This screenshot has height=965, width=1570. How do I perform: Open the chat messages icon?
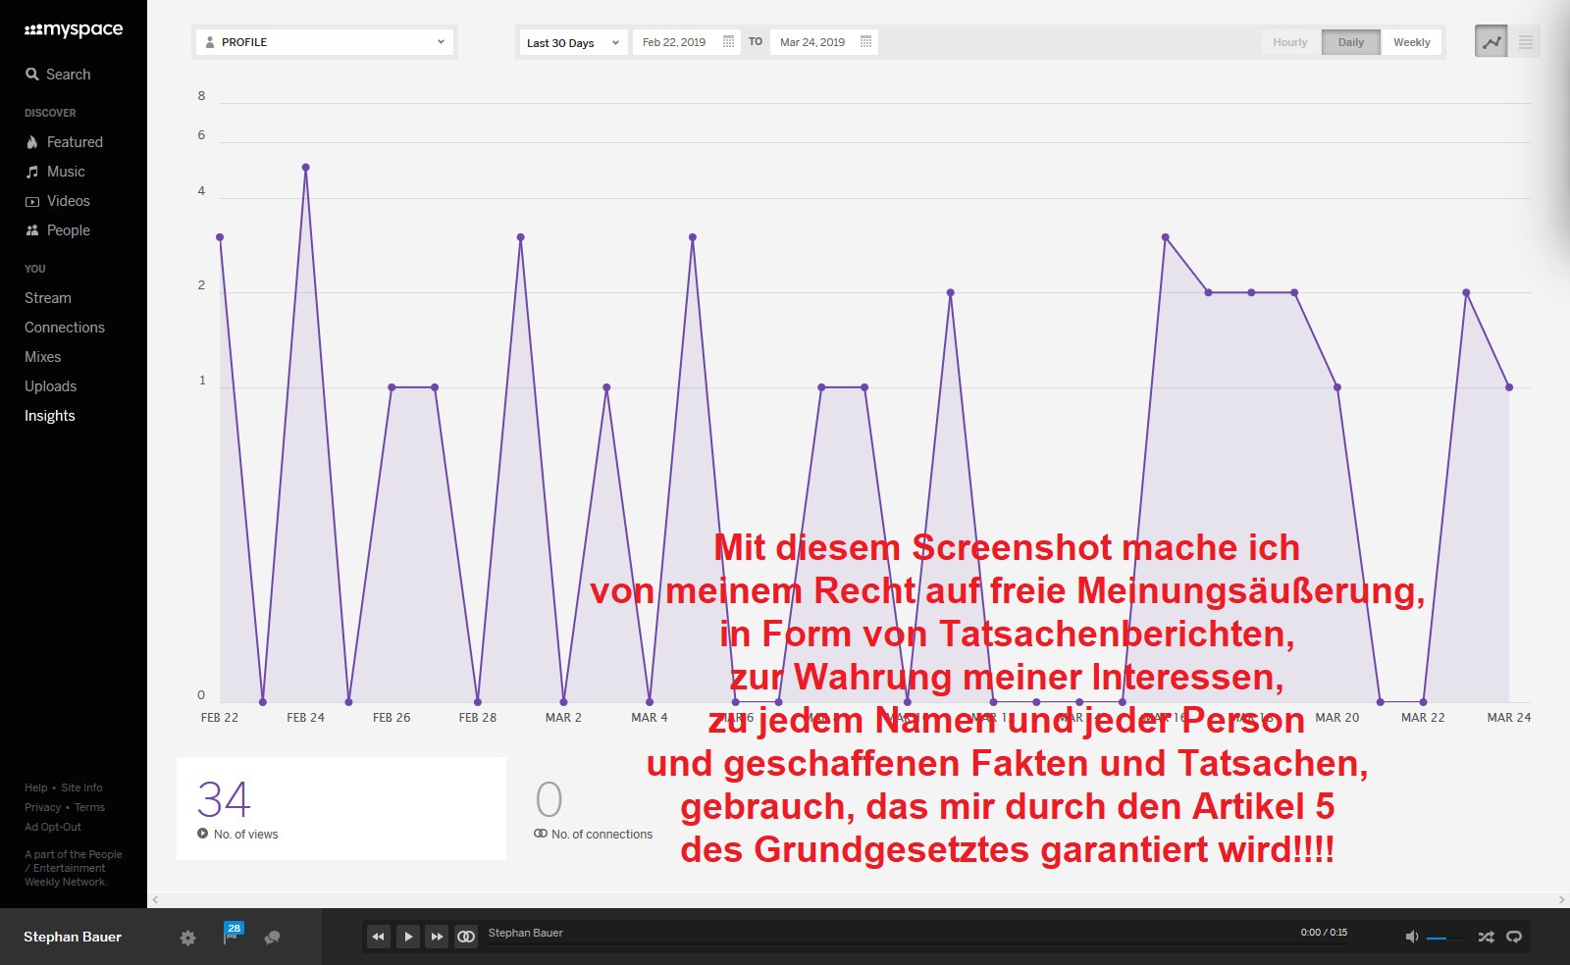click(273, 939)
